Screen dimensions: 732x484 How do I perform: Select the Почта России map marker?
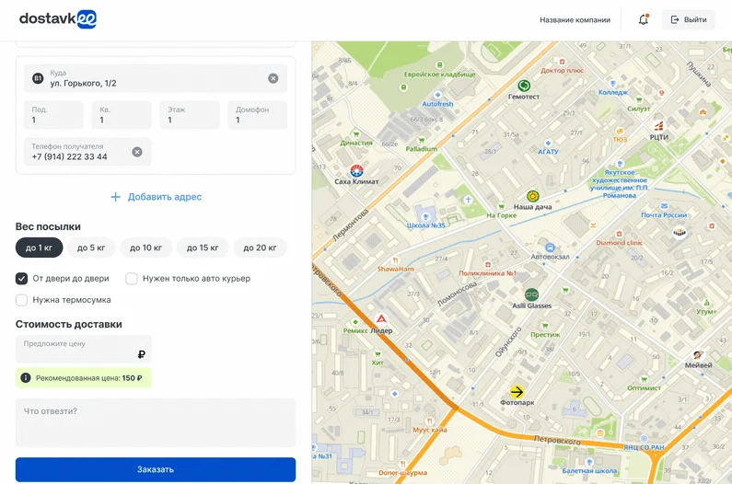pos(664,206)
